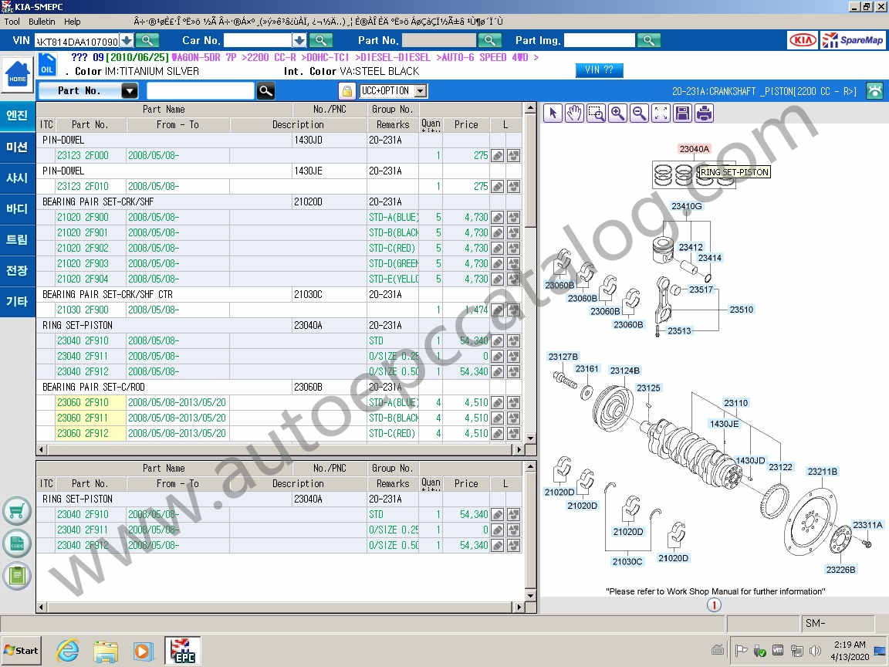Open the shopping cart
This screenshot has width=889, height=667.
(x=17, y=511)
